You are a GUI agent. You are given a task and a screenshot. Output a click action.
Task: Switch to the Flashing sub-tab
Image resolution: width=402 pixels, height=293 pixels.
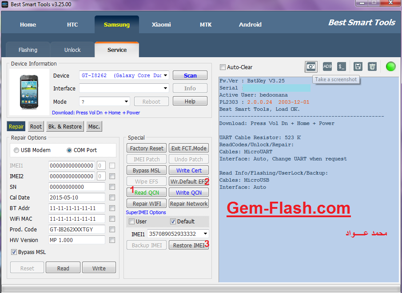point(28,50)
